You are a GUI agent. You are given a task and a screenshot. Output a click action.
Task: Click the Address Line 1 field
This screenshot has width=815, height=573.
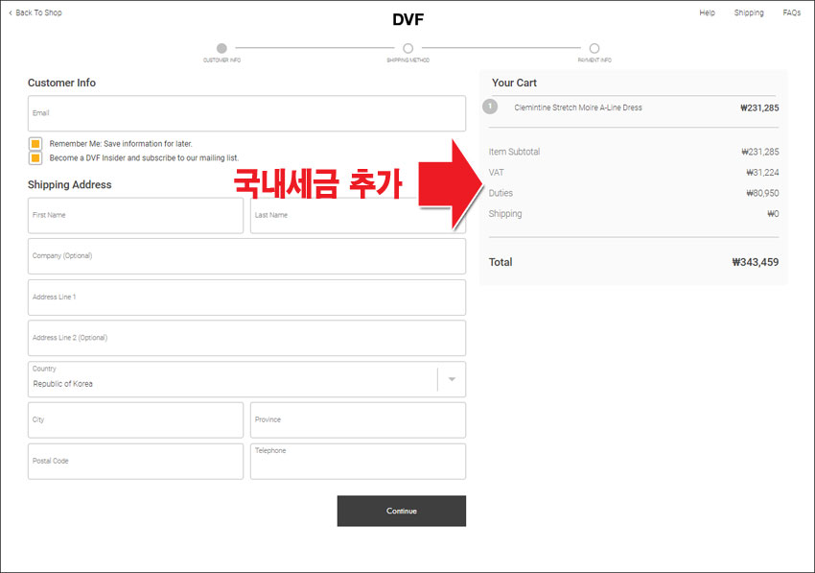click(246, 298)
